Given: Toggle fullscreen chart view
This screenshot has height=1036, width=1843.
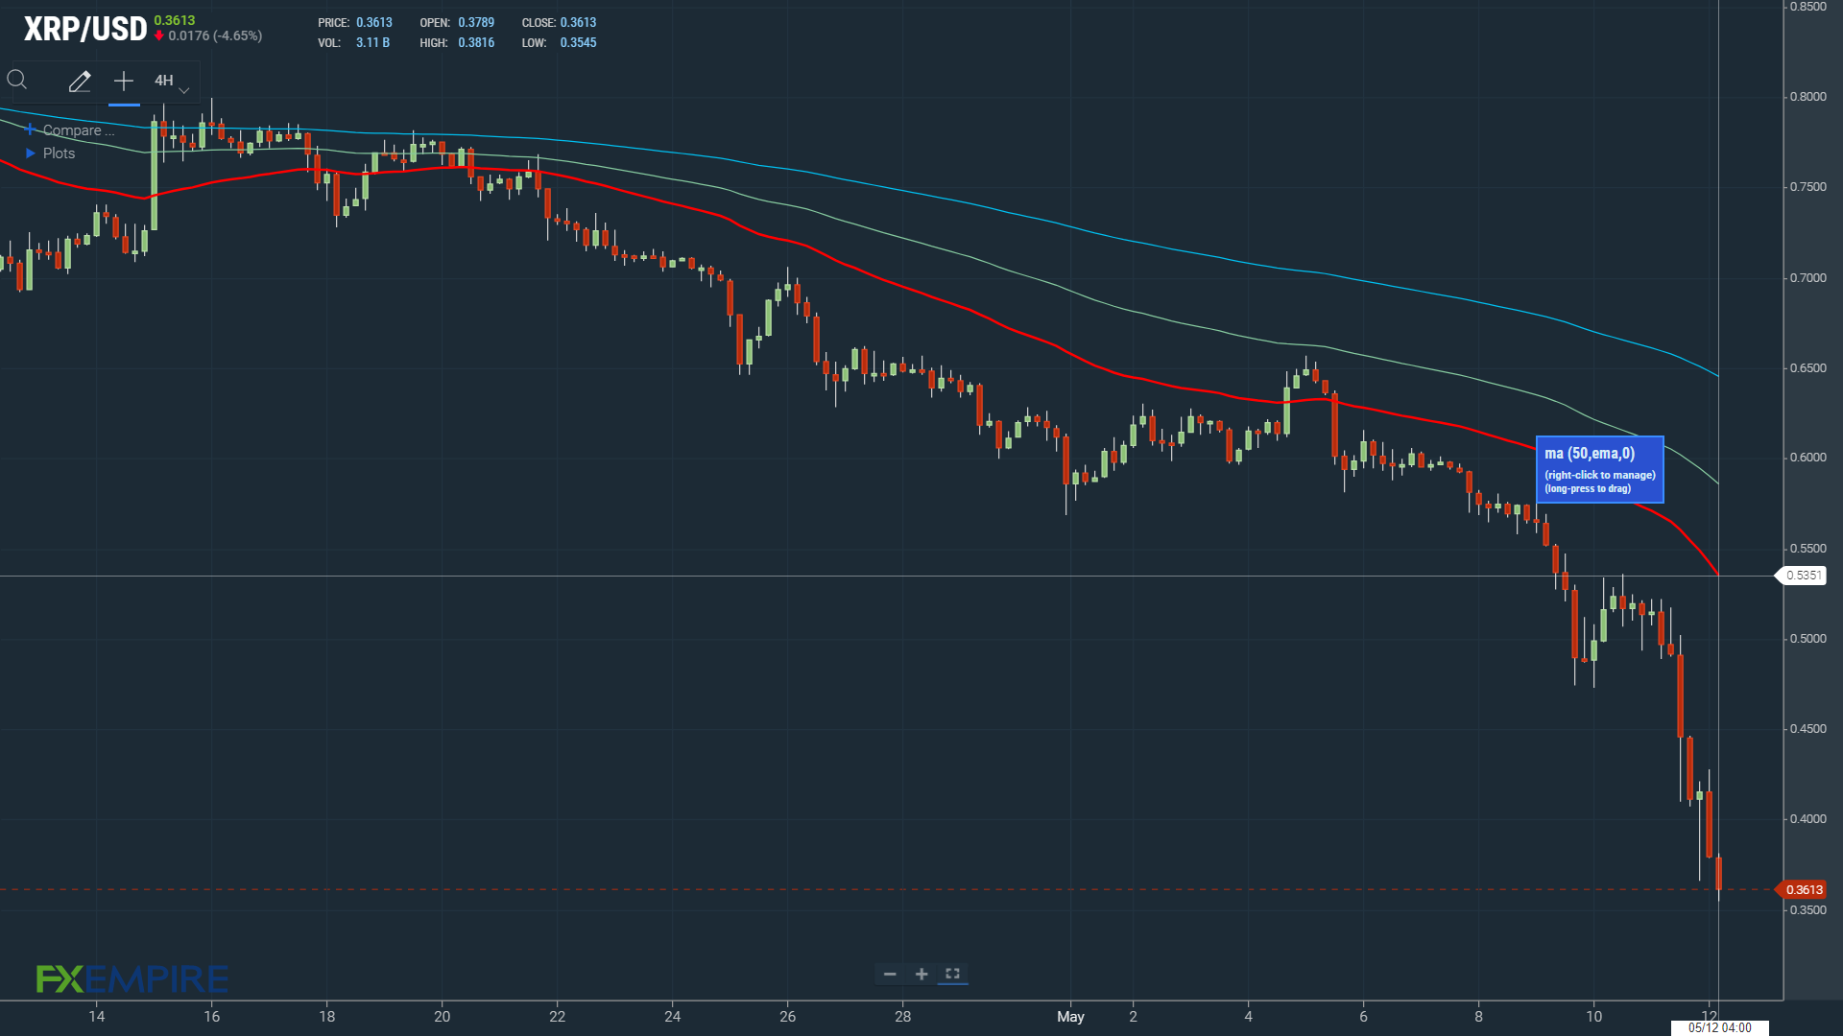Looking at the screenshot, I should pos(952,975).
